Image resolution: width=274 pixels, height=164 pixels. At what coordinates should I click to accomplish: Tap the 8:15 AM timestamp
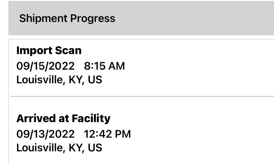[x=104, y=66]
